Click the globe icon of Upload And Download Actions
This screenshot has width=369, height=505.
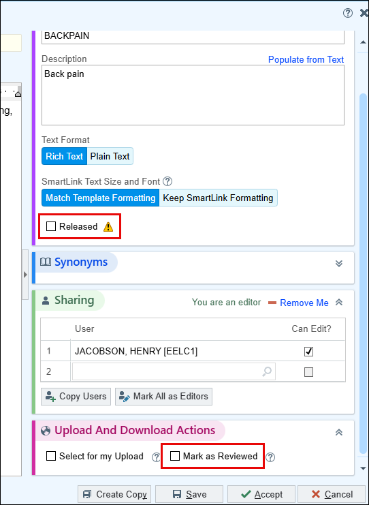pyautogui.click(x=46, y=431)
